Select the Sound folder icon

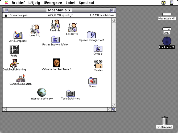pyautogui.click(x=93, y=81)
